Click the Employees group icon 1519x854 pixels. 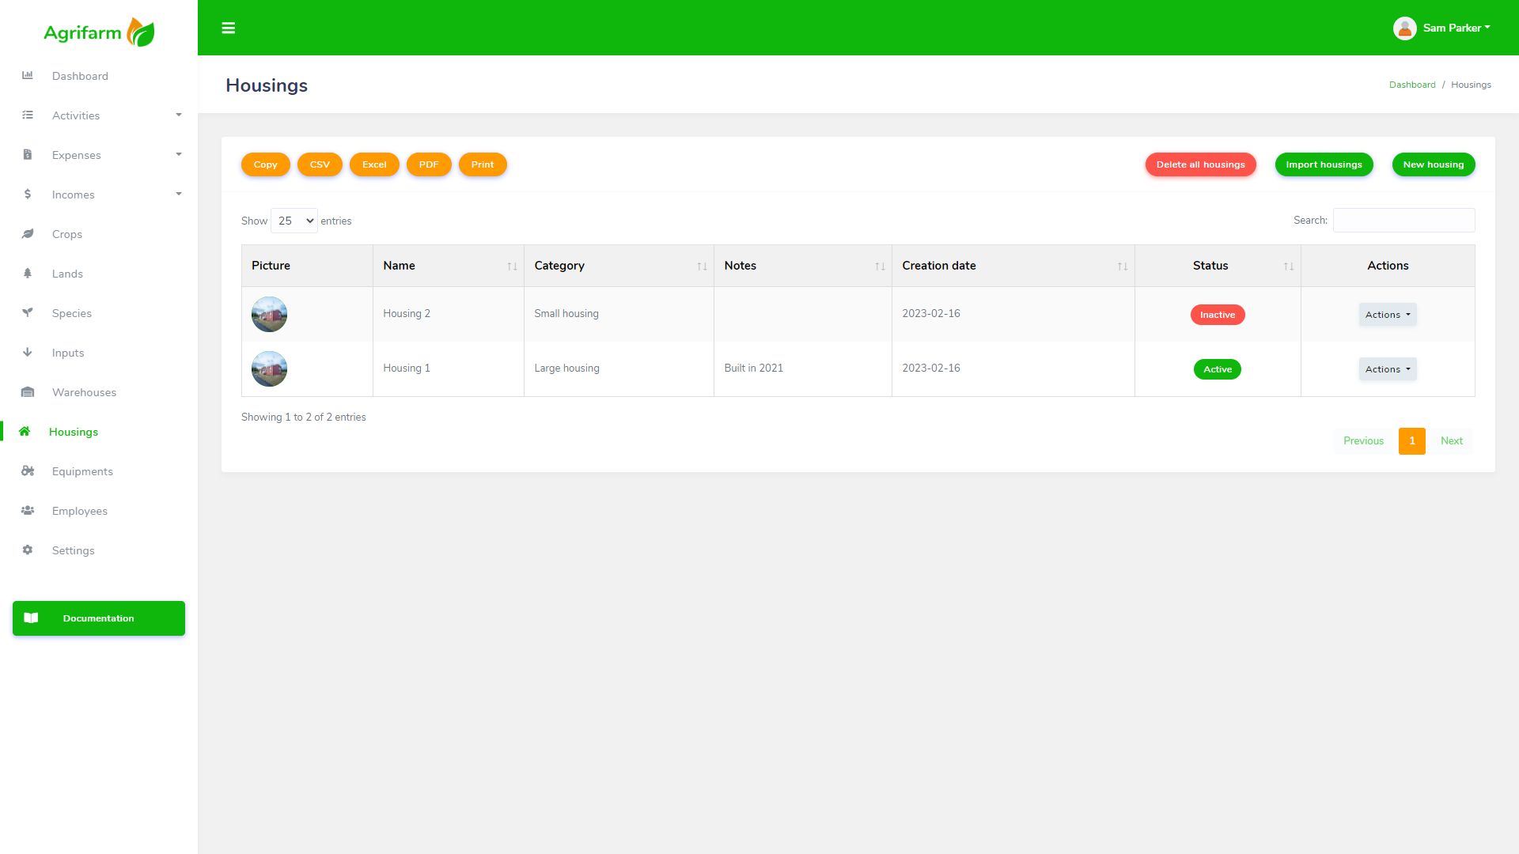pos(28,511)
